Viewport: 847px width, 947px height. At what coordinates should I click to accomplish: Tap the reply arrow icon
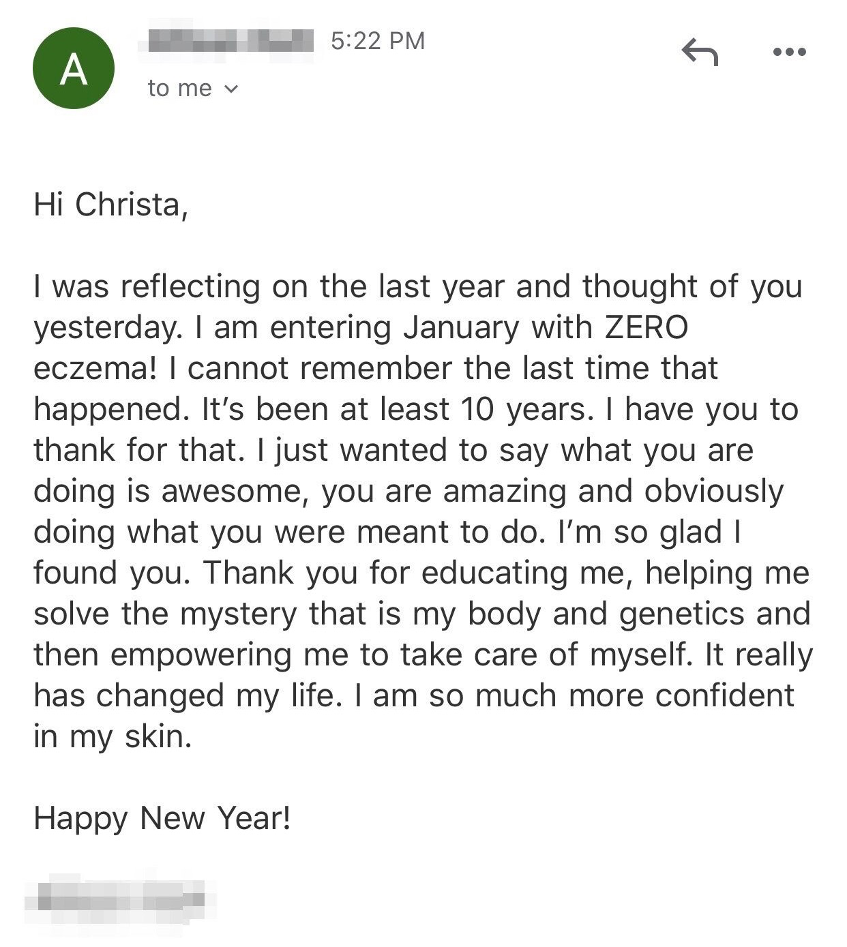click(700, 52)
